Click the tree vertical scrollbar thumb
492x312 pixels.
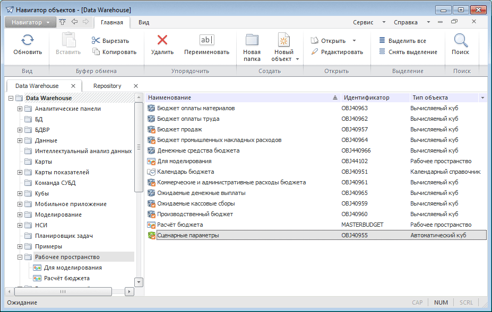[x=139, y=147]
